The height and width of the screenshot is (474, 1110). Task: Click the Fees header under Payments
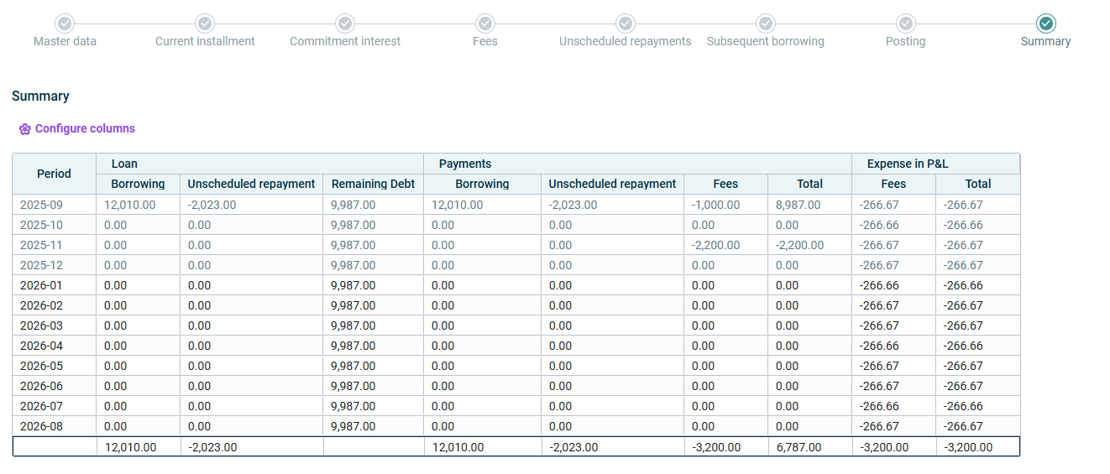tap(726, 184)
